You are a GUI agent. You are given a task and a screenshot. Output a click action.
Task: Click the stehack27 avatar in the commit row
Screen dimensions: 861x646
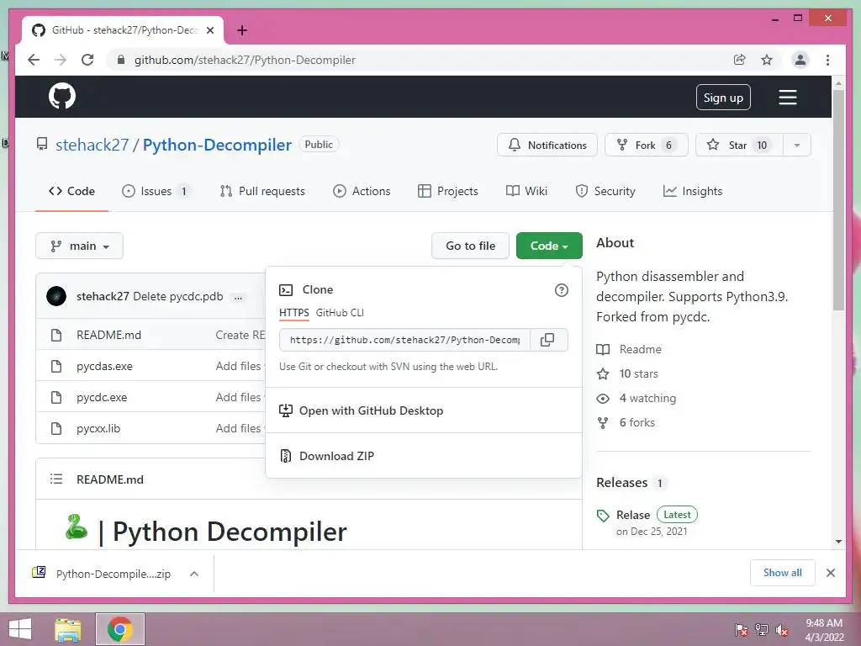(56, 296)
